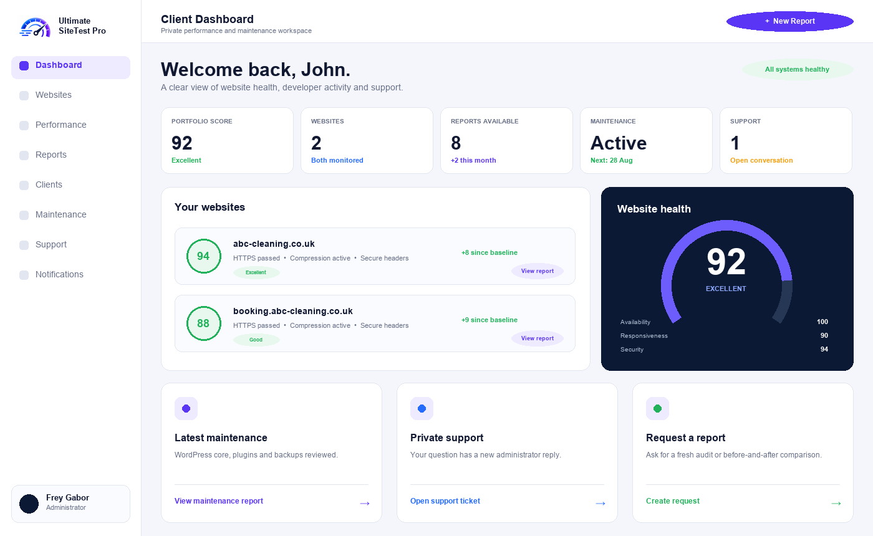Click the arrow next to View maintenance report
Viewport: 873px width, 536px height.
click(365, 503)
